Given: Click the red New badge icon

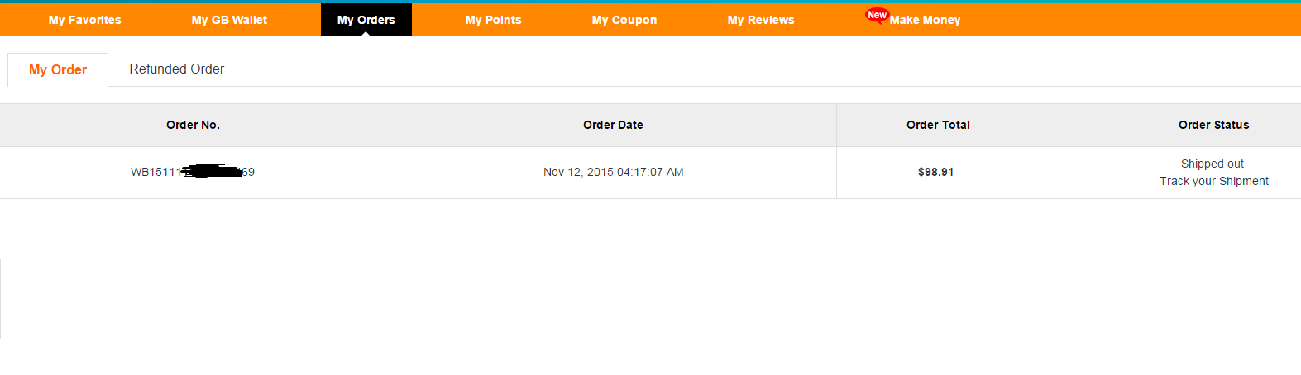Looking at the screenshot, I should [x=877, y=15].
